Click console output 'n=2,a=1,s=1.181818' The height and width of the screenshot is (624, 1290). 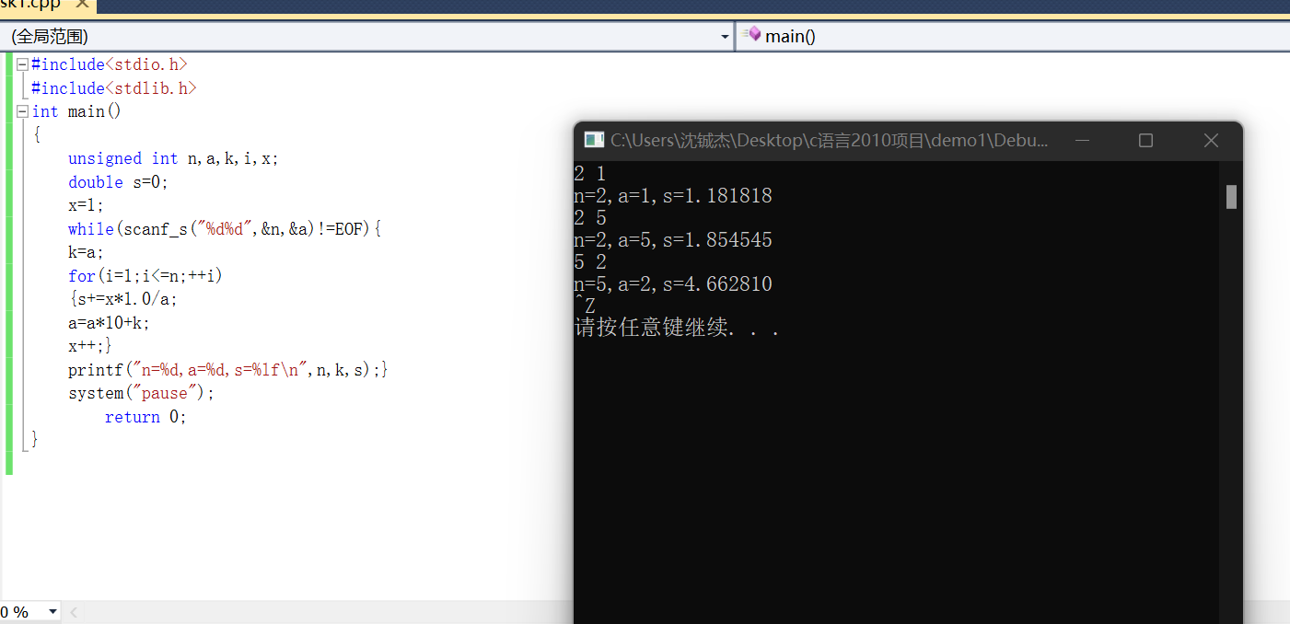673,196
